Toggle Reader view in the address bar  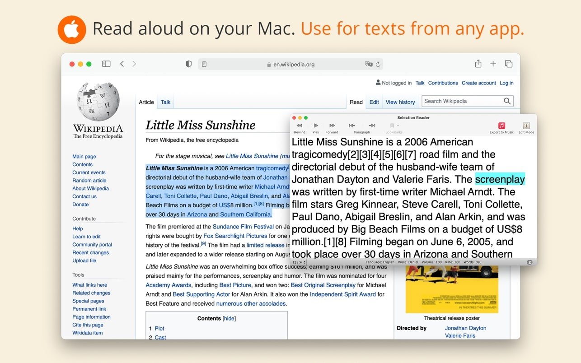[x=204, y=65]
